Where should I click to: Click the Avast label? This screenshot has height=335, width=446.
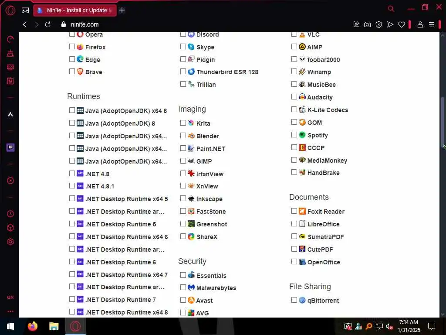205,301
